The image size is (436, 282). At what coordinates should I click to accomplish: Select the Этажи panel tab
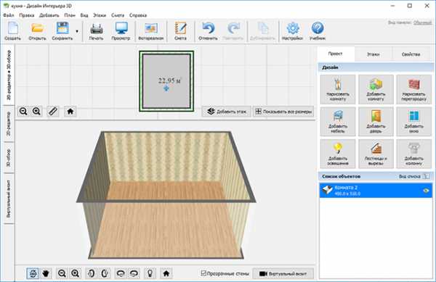click(x=374, y=54)
